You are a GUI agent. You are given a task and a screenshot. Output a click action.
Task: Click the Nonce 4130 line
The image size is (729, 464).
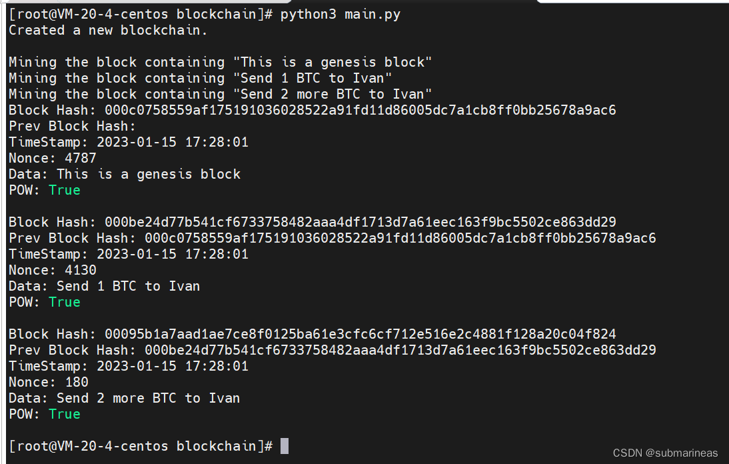pyautogui.click(x=53, y=270)
